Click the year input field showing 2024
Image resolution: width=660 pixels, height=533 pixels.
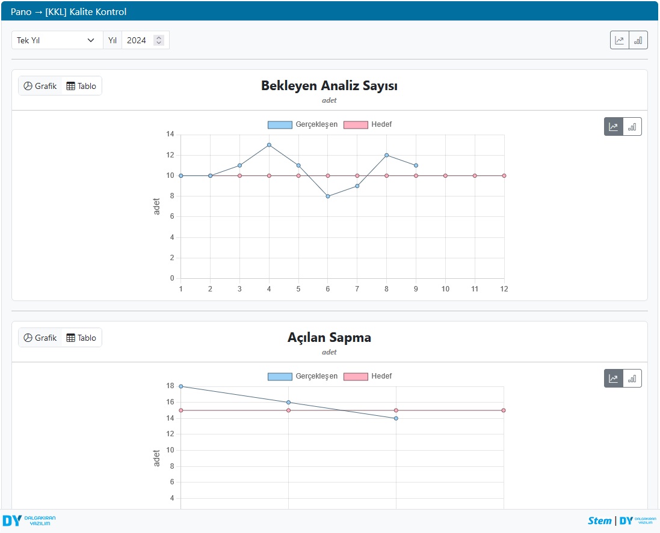point(138,40)
